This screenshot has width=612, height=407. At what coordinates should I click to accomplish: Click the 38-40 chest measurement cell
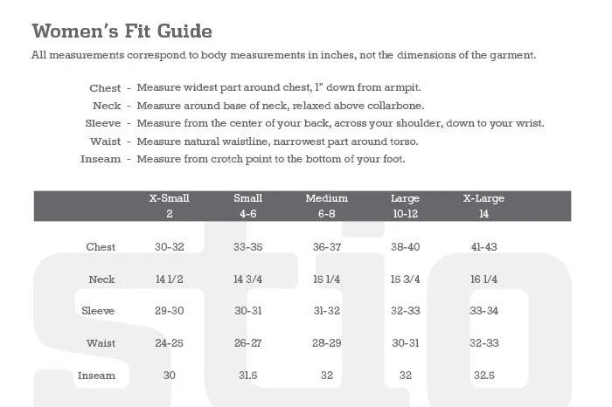(x=405, y=247)
